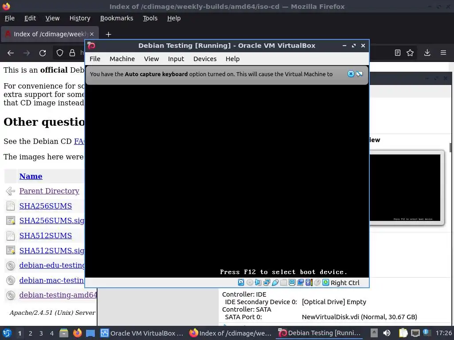Bookmark this page with the star icon

(x=410, y=53)
